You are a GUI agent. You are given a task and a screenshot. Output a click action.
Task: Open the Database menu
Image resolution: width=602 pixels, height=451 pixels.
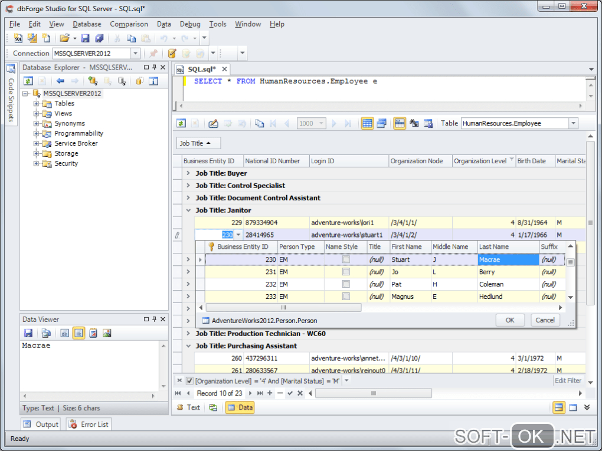(x=87, y=24)
